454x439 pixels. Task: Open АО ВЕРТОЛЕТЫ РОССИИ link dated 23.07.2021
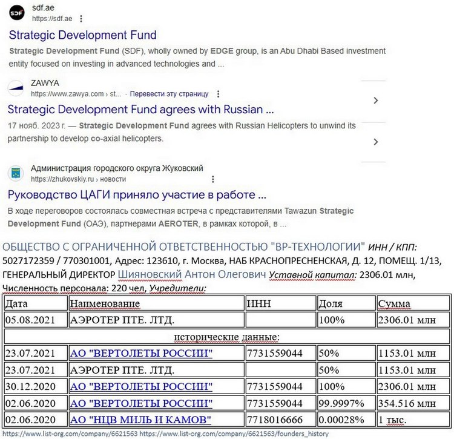141,353
